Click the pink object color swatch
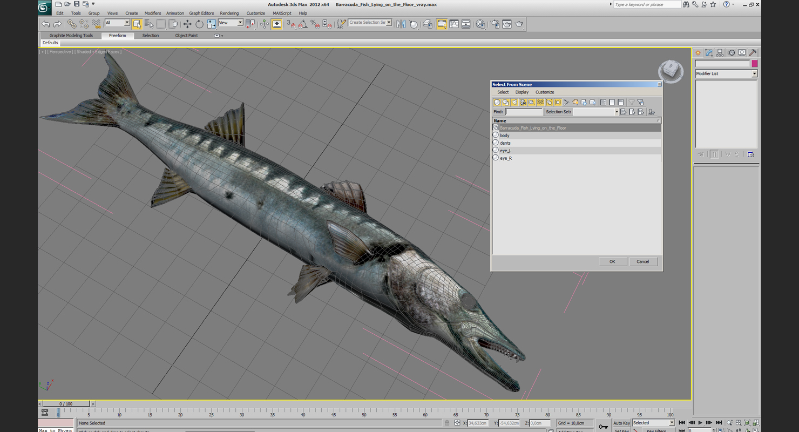 754,64
